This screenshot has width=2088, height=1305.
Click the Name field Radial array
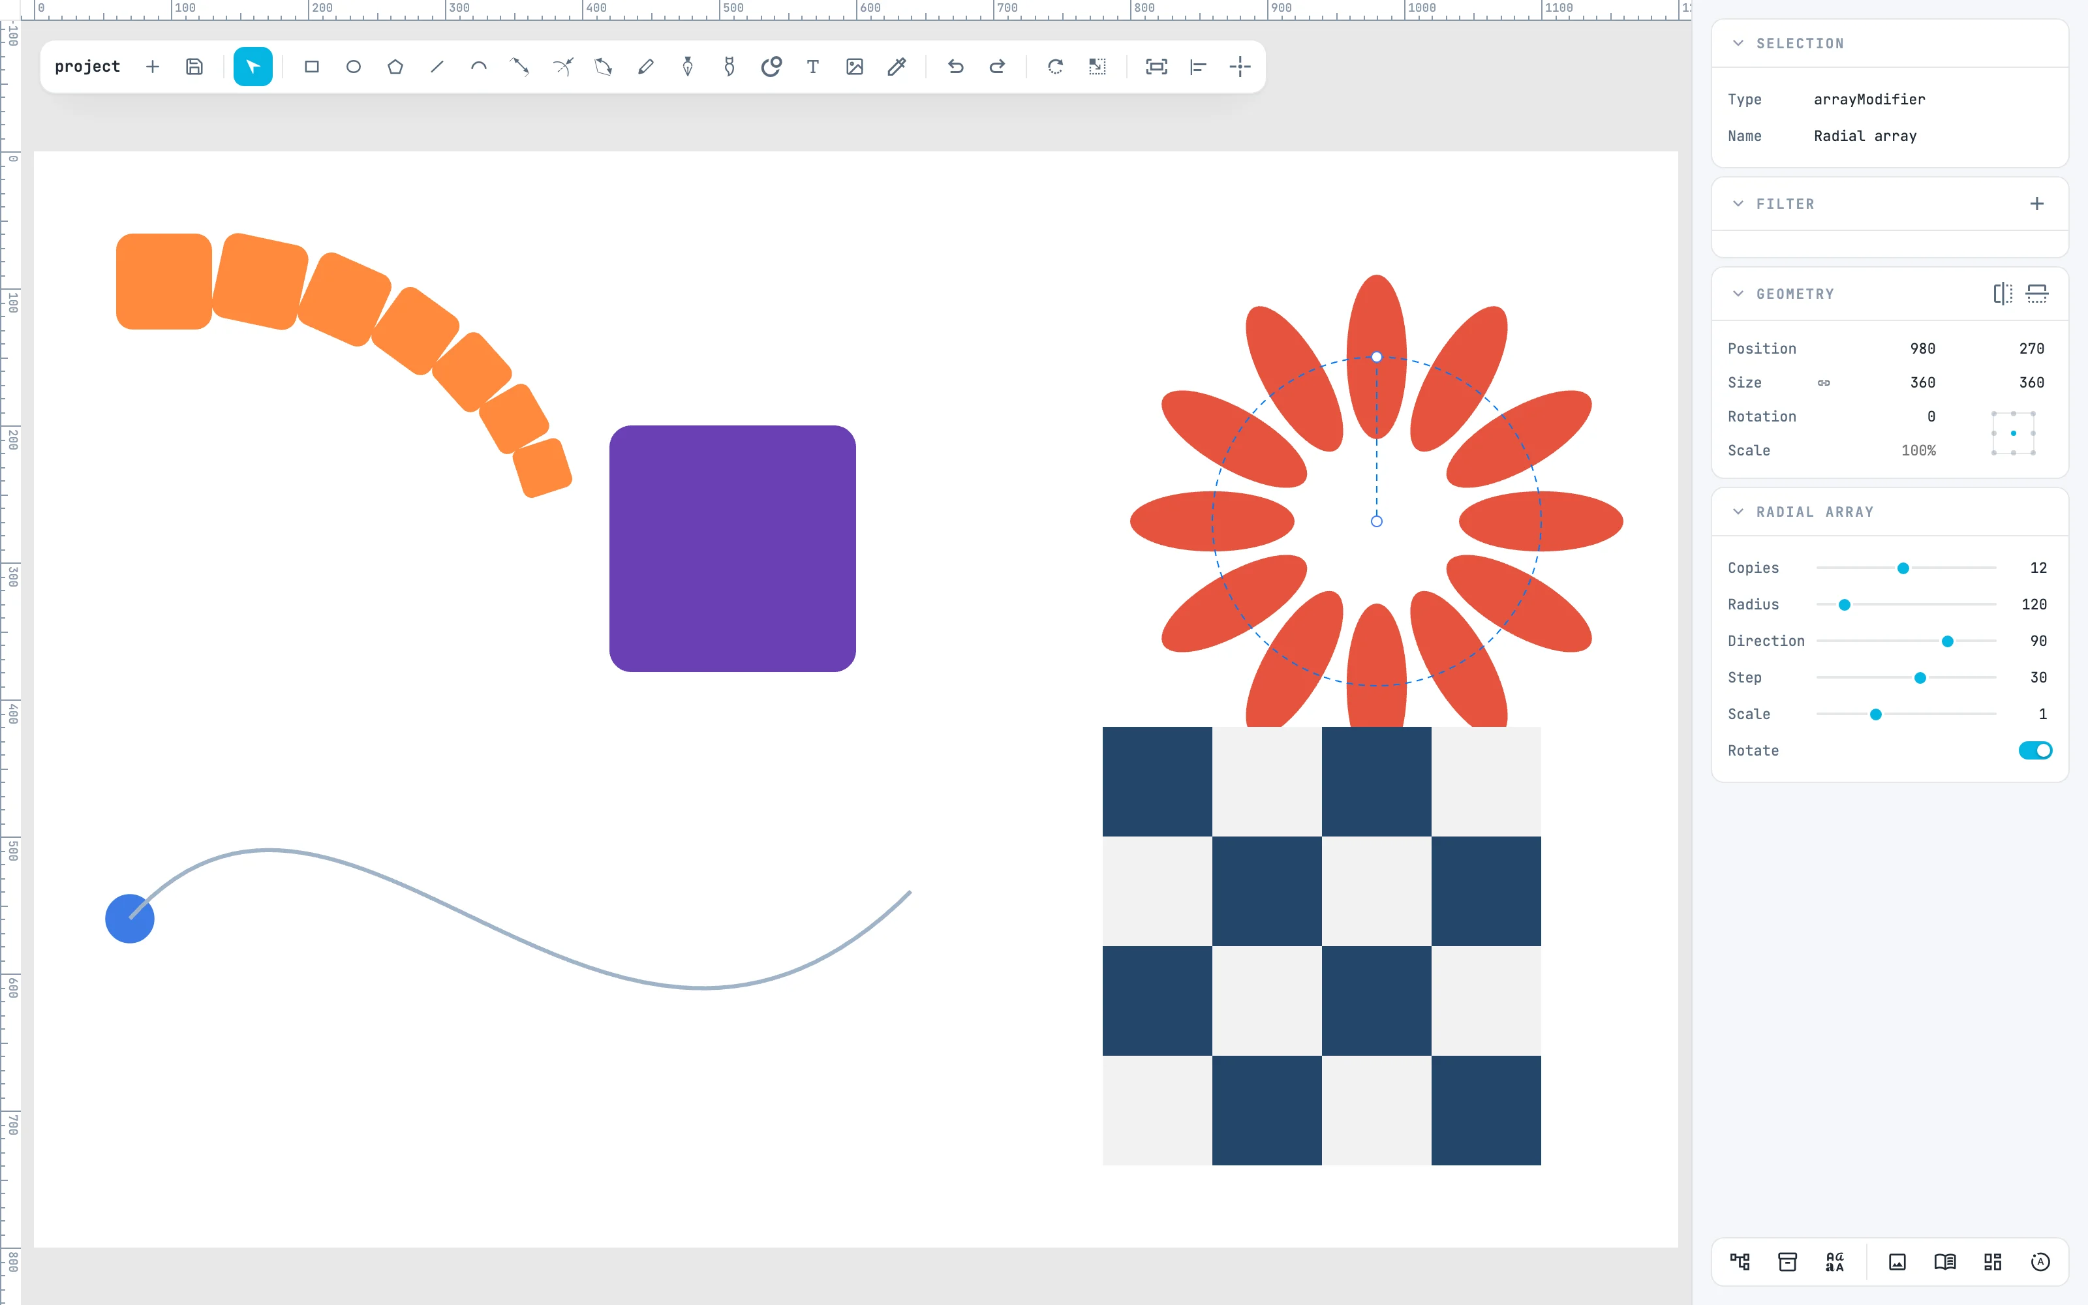coord(1865,136)
